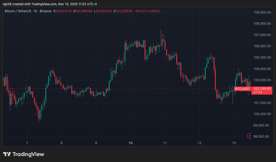Open the Bitcoin / TetherUS symbol name
Viewport: 276px width, 162px height.
pyautogui.click(x=18, y=11)
